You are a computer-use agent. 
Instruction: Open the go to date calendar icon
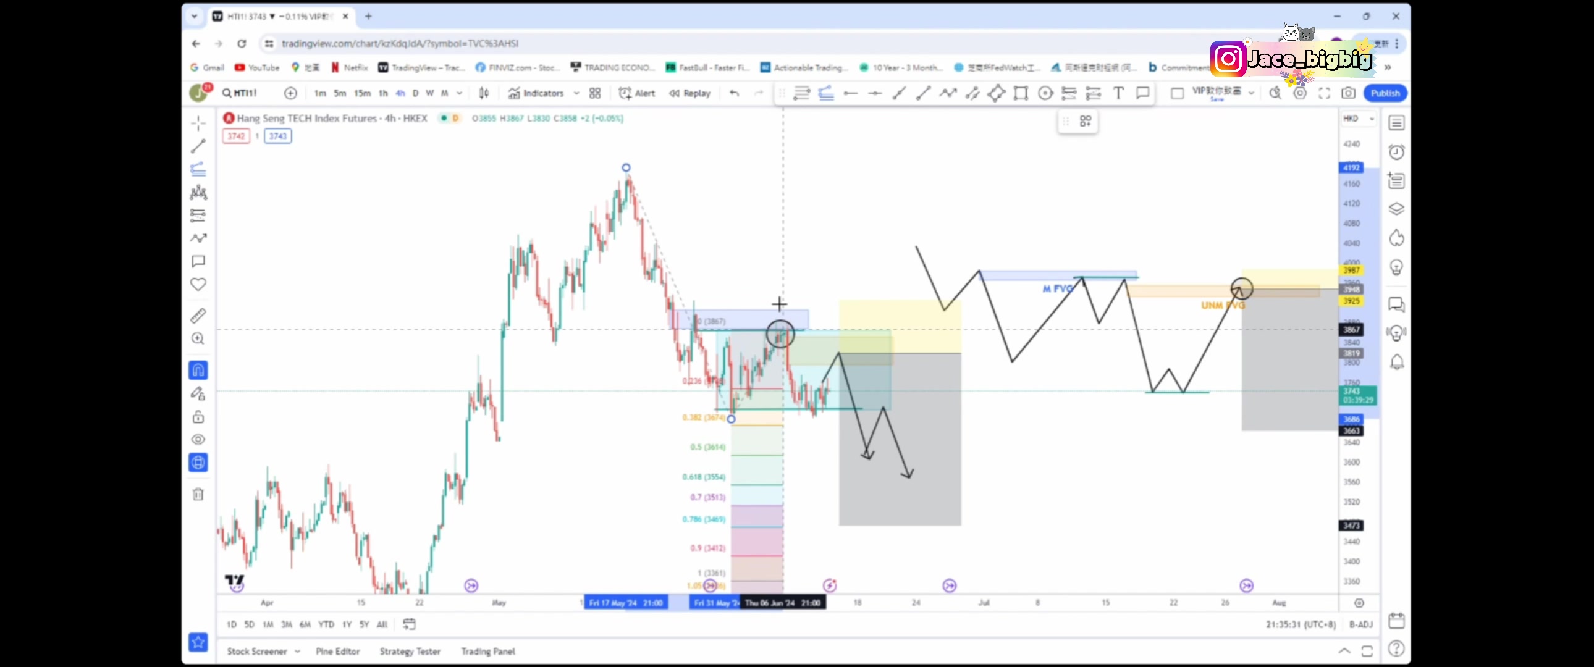click(x=409, y=624)
